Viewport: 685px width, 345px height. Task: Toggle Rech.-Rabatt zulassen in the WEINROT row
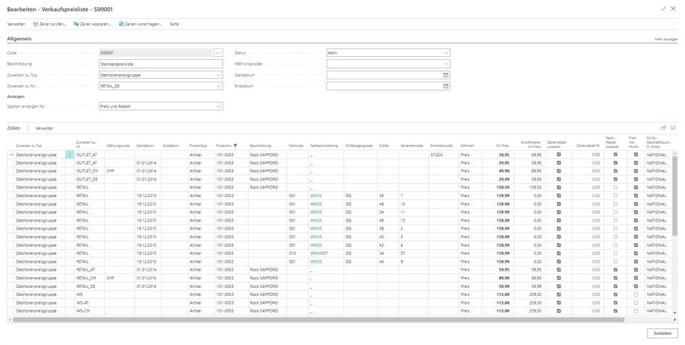[x=615, y=254]
